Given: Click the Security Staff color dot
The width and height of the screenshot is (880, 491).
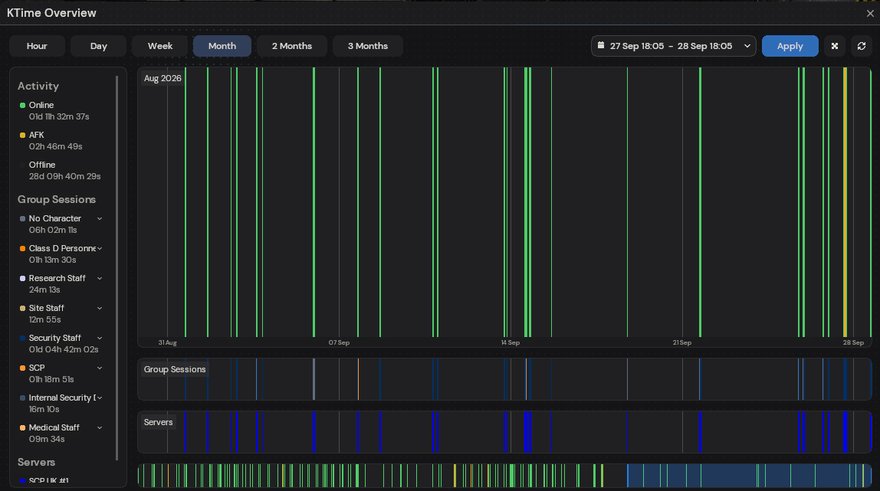Looking at the screenshot, I should (22, 338).
